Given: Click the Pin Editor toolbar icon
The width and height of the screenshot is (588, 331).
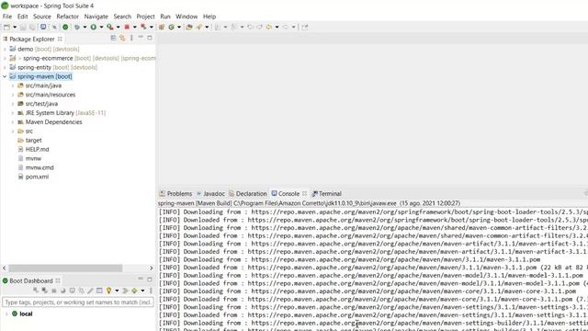Looking at the screenshot, I should click(304, 27).
